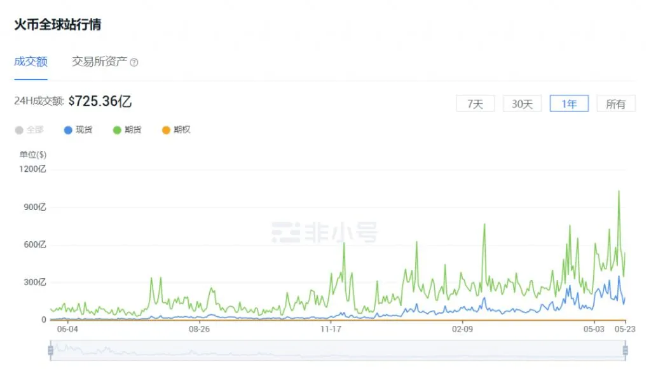The width and height of the screenshot is (651, 385).
Task: Switch to the 成交额 tab
Action: coord(31,62)
